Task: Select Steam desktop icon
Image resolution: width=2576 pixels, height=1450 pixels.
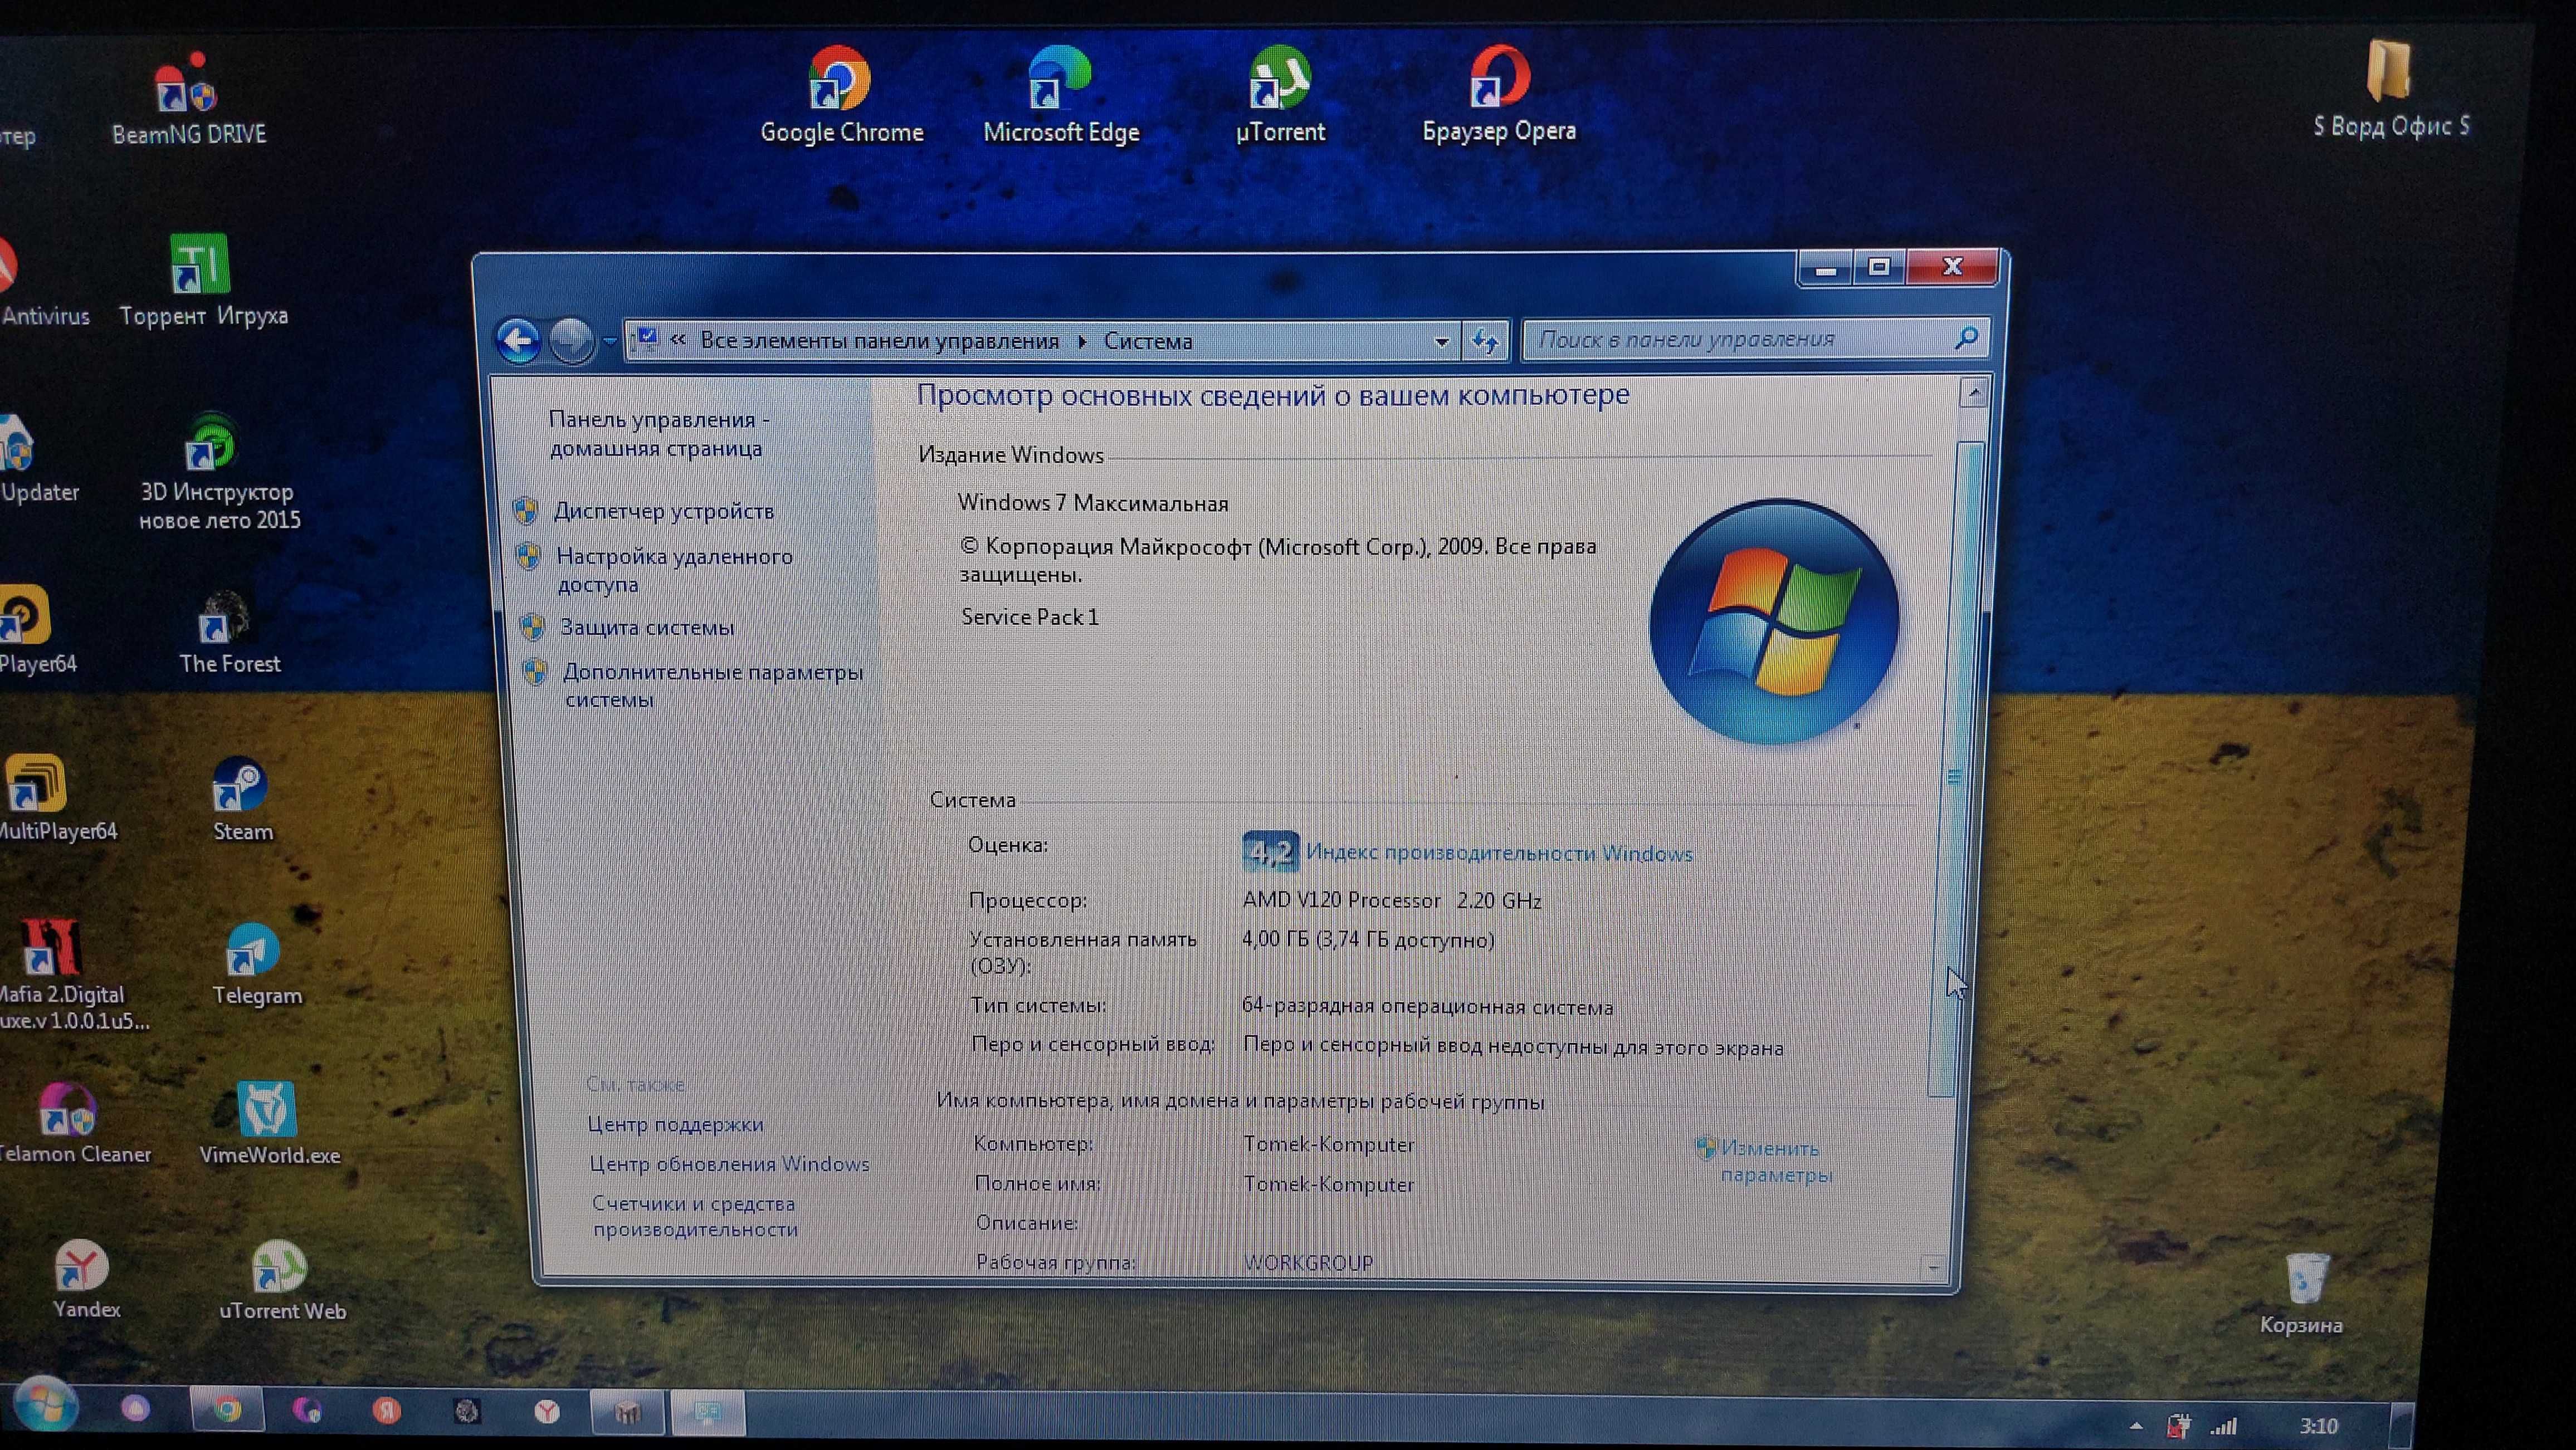Action: (x=242, y=800)
